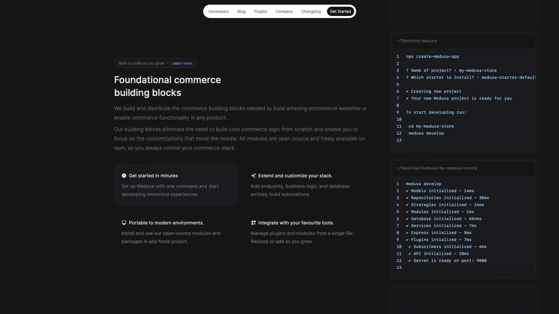Click the clock icon beside Get started in minutes

pos(124,176)
